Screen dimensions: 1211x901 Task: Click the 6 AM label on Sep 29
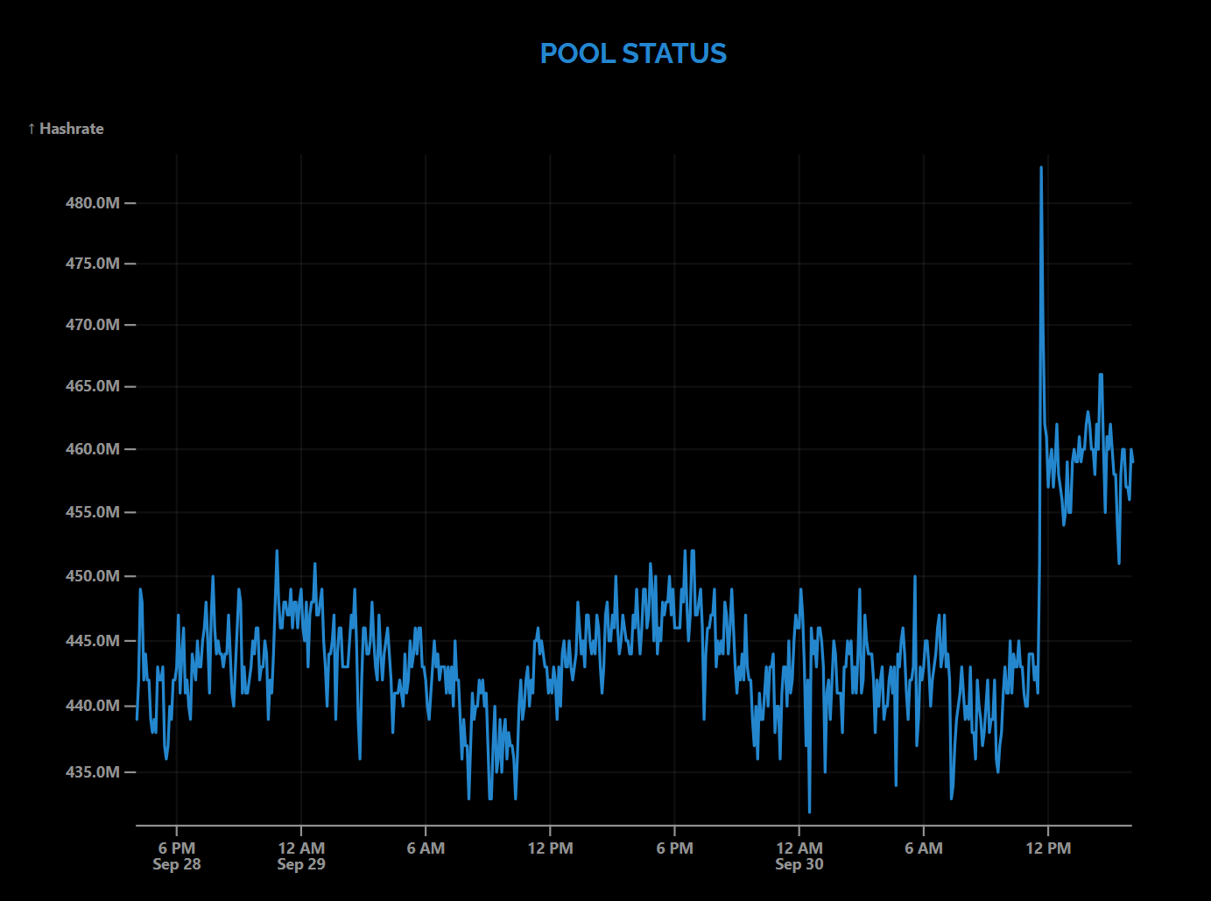click(x=426, y=848)
